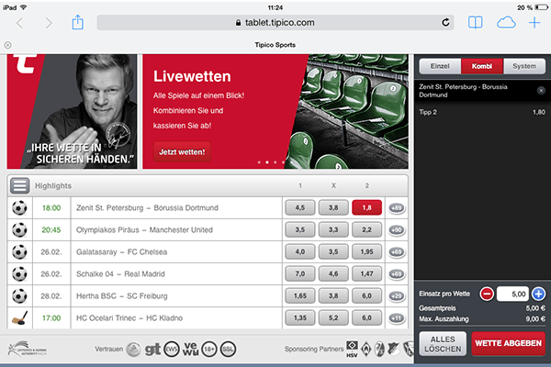Click the EWS trust badge
The height and width of the screenshot is (367, 551).
tap(172, 349)
